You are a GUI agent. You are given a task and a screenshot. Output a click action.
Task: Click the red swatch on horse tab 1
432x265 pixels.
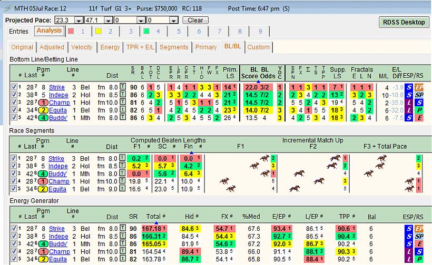[71, 31]
